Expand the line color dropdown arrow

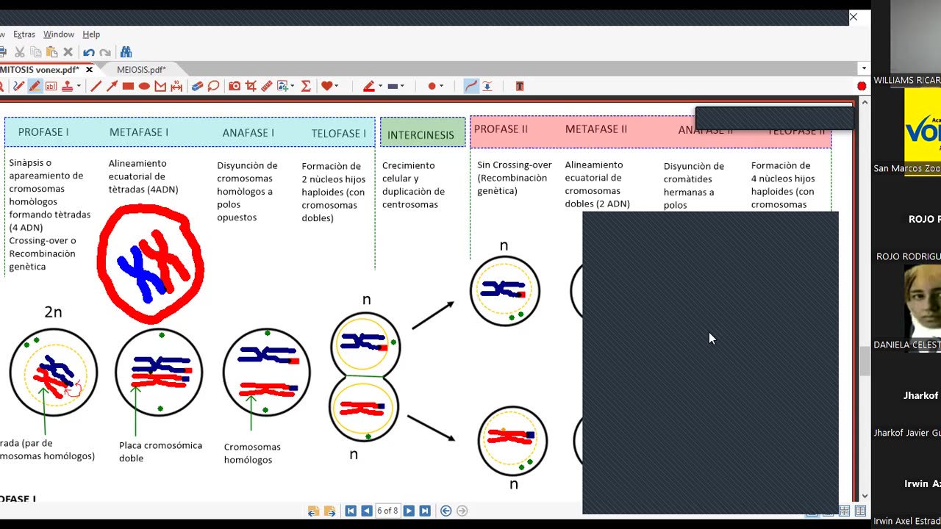tap(380, 86)
